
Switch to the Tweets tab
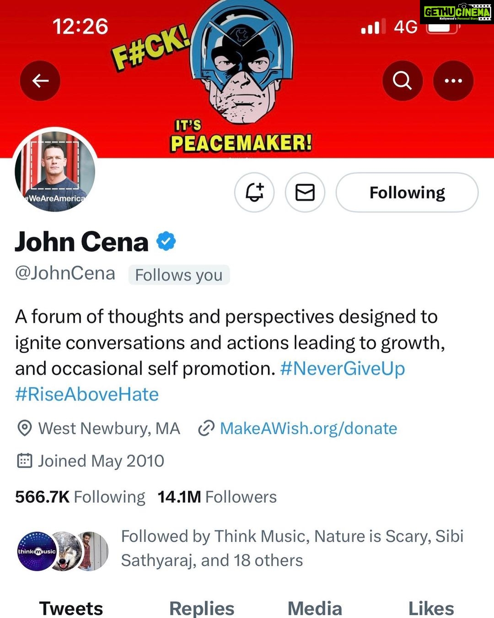pyautogui.click(x=71, y=608)
